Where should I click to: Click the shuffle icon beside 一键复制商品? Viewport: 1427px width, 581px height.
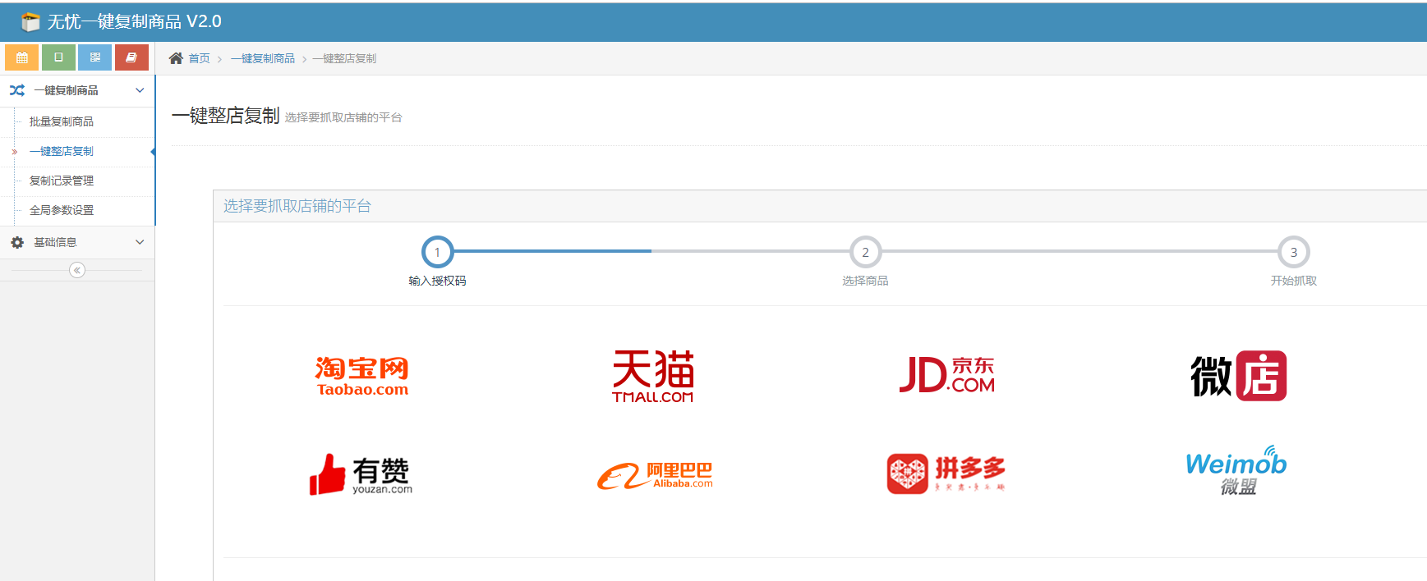(x=17, y=90)
